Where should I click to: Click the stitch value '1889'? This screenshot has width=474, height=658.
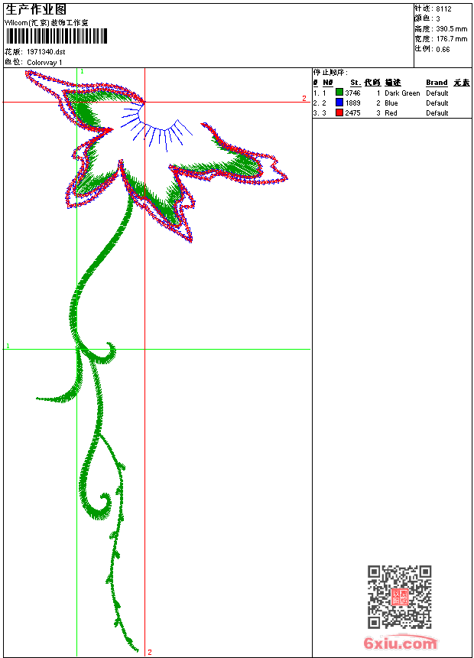coord(352,103)
